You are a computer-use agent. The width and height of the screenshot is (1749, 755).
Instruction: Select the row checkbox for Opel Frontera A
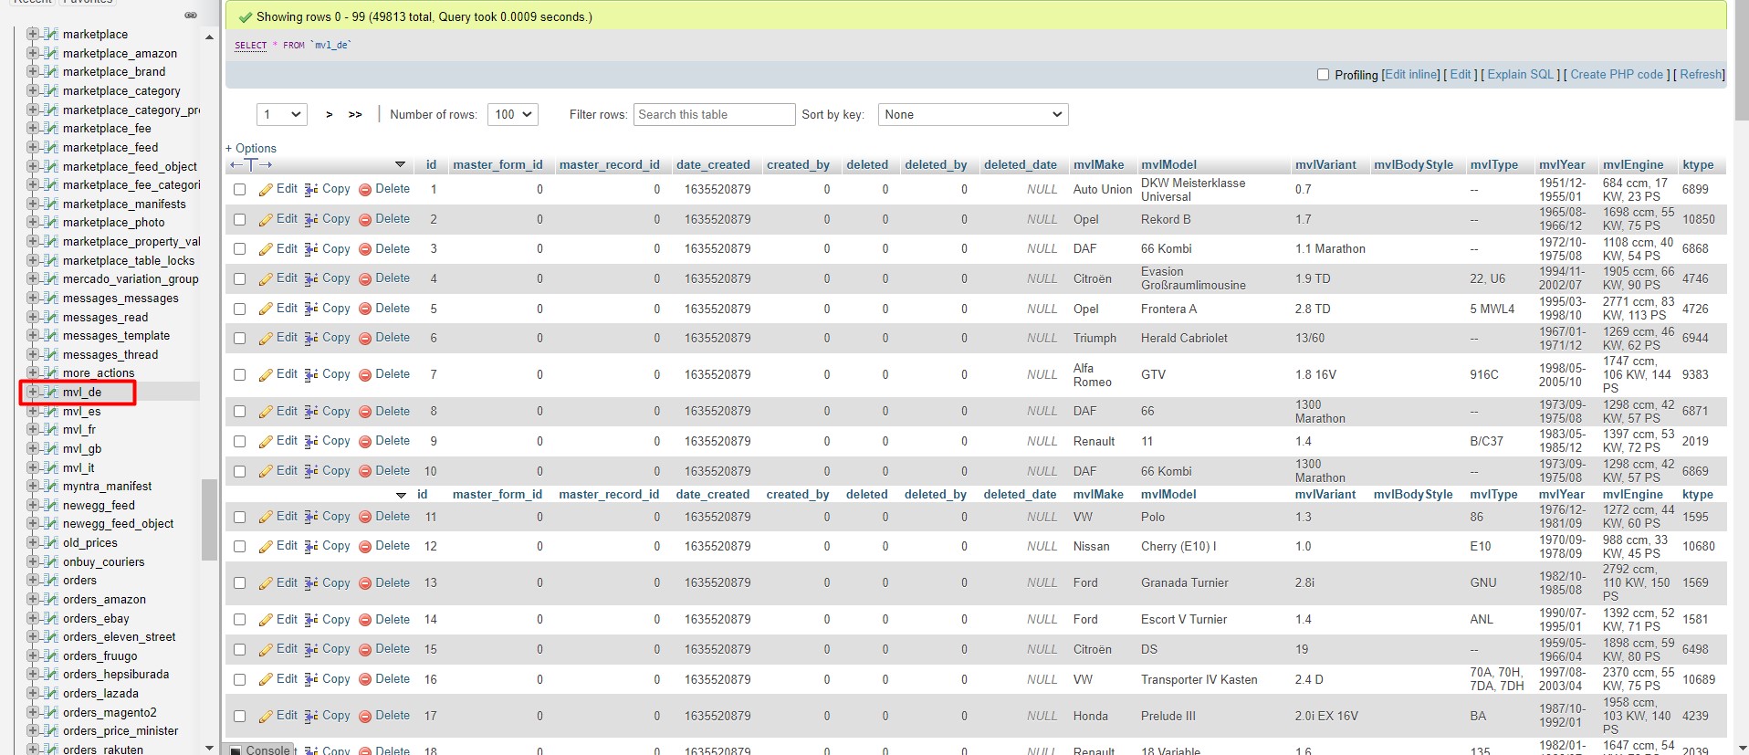[x=240, y=309]
